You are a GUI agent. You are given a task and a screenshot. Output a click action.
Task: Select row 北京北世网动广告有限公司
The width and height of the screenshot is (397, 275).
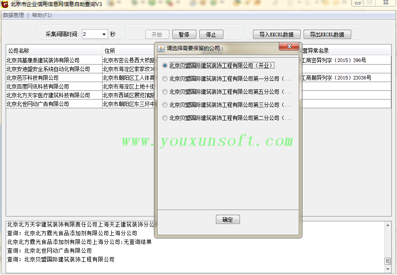pyautogui.click(x=54, y=104)
